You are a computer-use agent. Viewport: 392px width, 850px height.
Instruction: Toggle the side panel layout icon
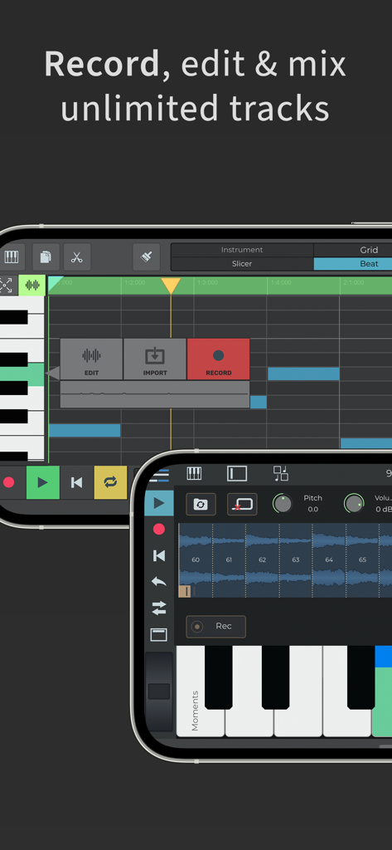(236, 473)
